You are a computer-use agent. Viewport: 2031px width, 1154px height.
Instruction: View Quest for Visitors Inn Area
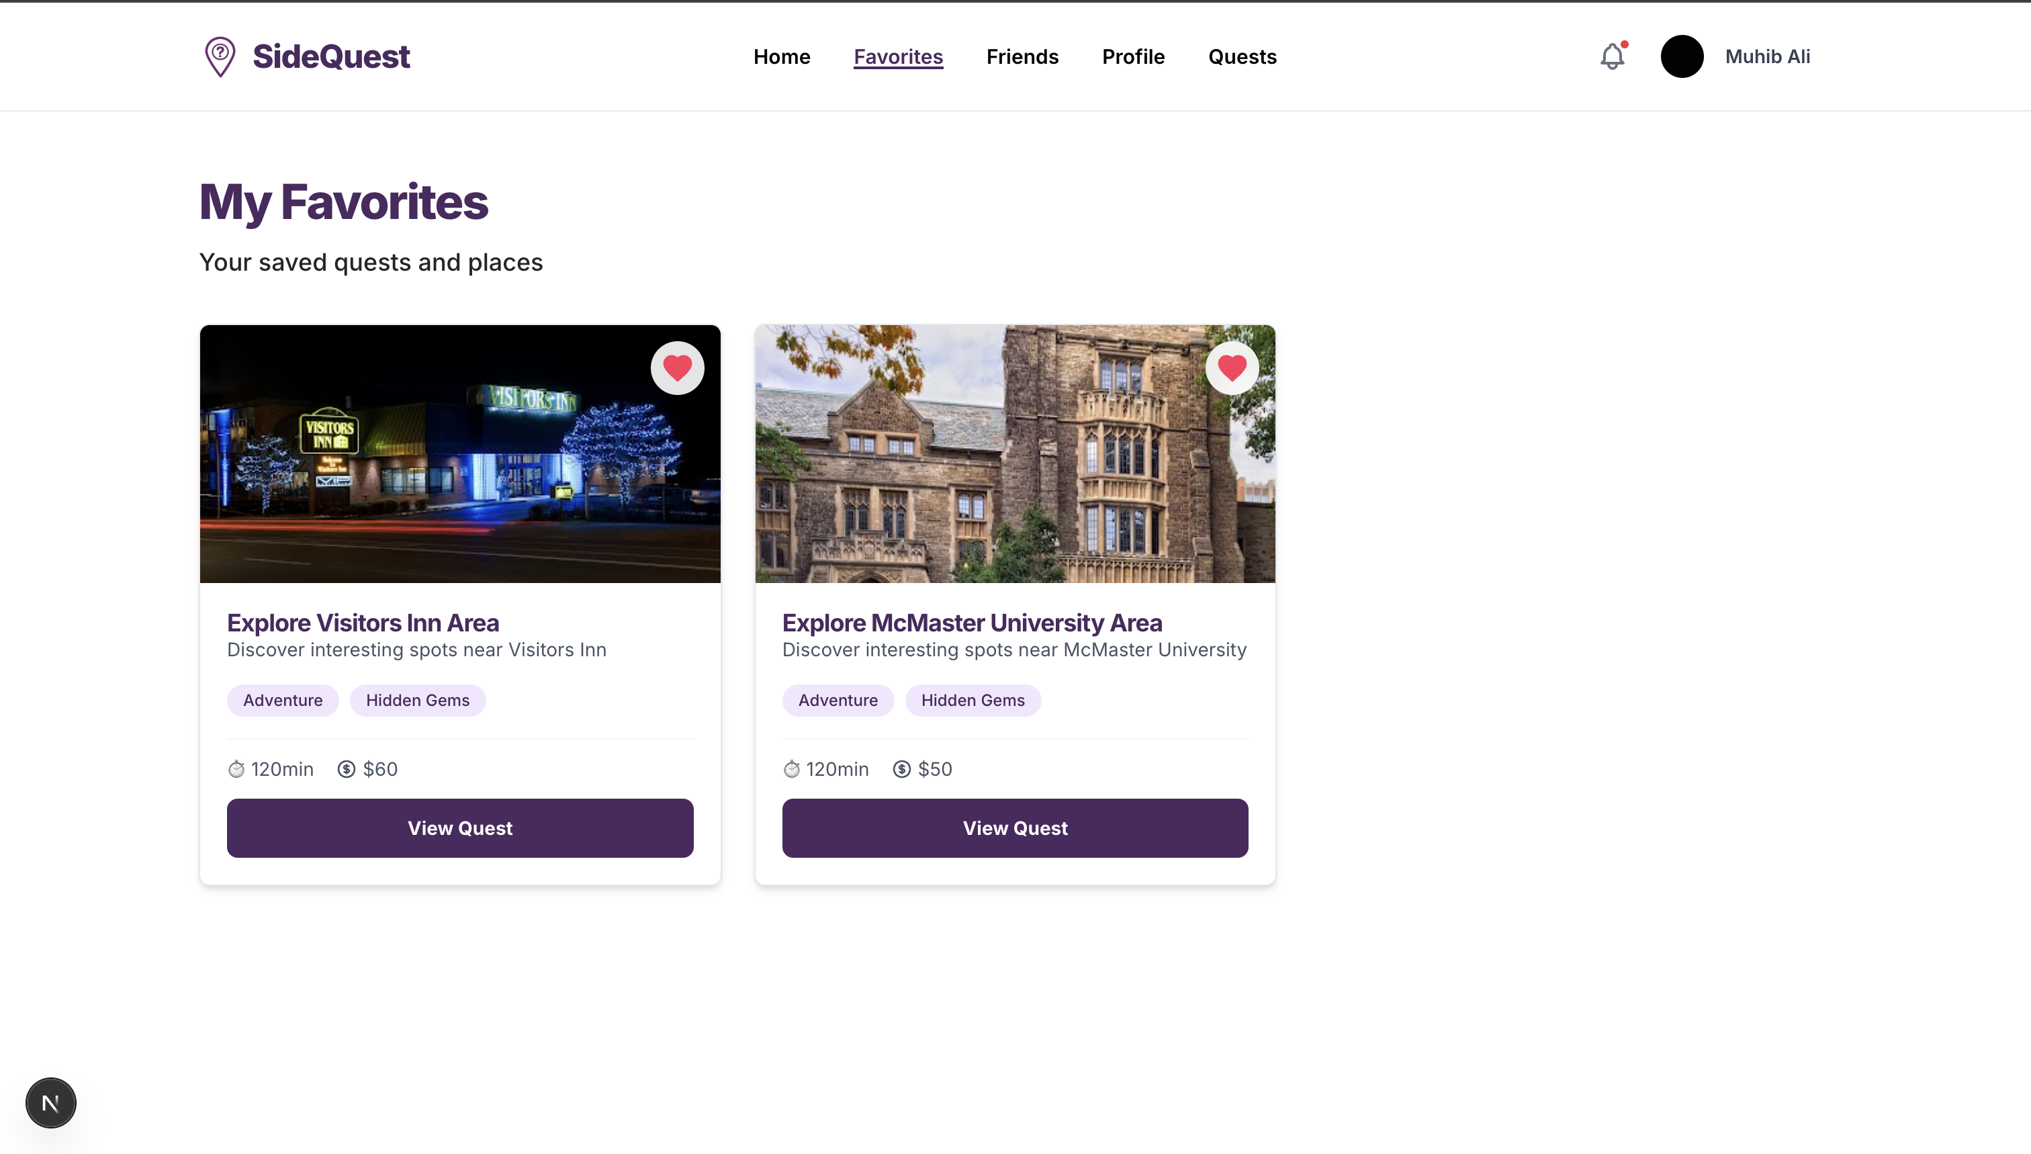click(459, 828)
